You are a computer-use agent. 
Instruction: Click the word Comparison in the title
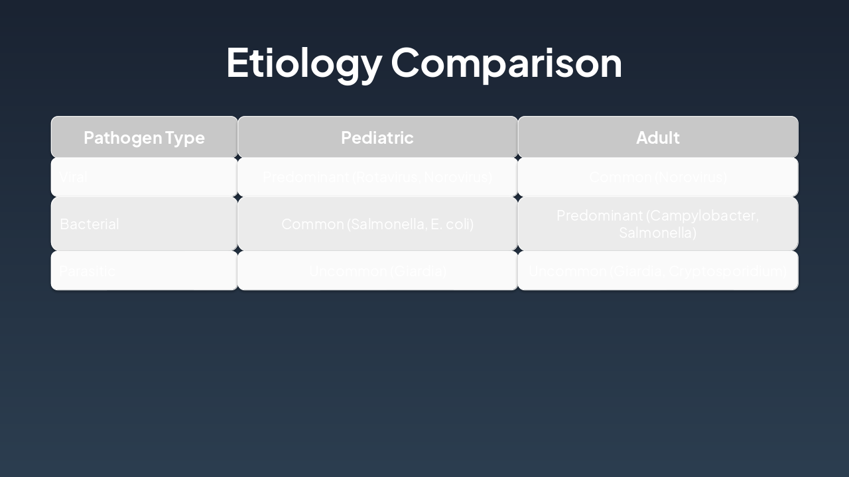(x=506, y=63)
